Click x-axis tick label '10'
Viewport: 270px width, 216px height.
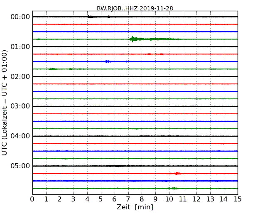click(x=169, y=199)
